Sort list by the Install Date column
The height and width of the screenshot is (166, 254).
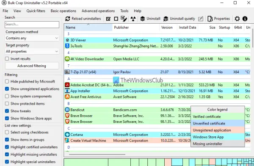188,28
